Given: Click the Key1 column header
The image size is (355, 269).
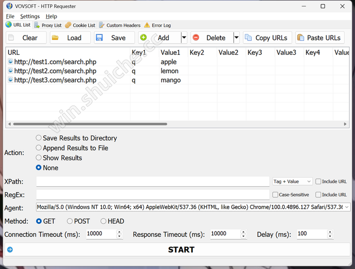Looking at the screenshot, I should pyautogui.click(x=145, y=52).
